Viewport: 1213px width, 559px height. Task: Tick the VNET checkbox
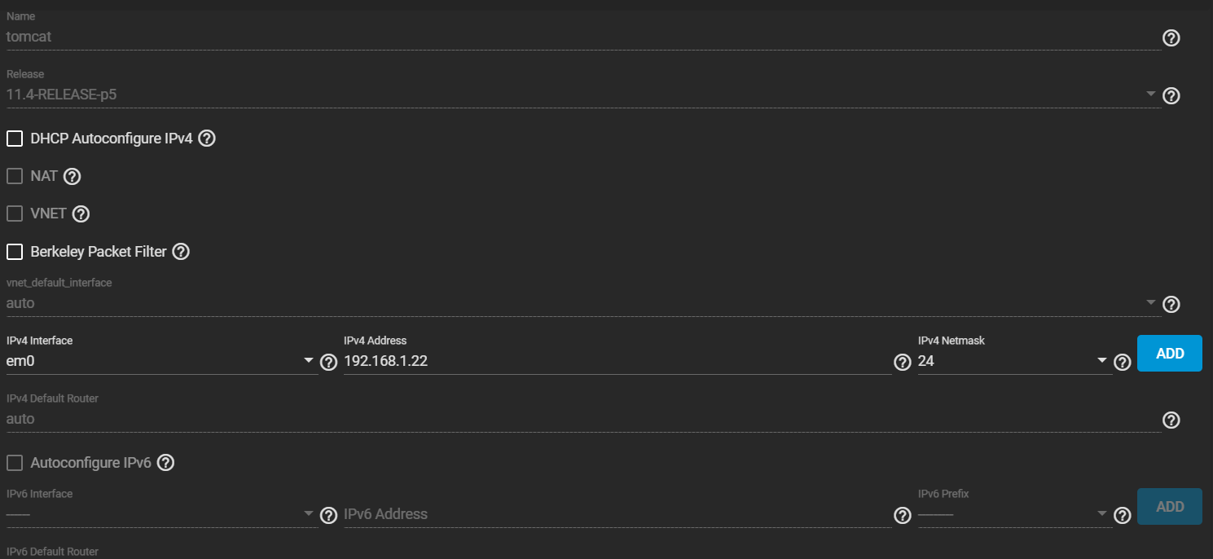[15, 214]
